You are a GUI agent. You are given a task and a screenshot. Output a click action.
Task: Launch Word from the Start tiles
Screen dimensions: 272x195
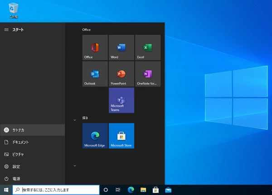tap(121, 48)
